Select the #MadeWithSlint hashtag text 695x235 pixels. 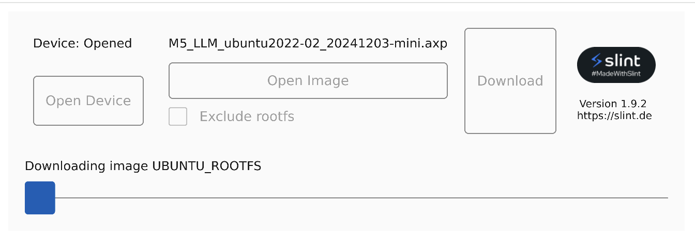point(616,75)
